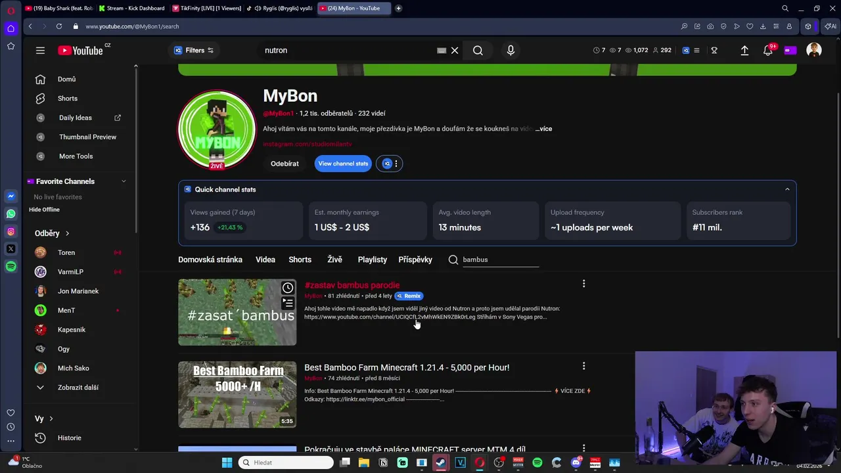Switch to the Příspěvky tab
This screenshot has width=841, height=473.
click(415, 259)
